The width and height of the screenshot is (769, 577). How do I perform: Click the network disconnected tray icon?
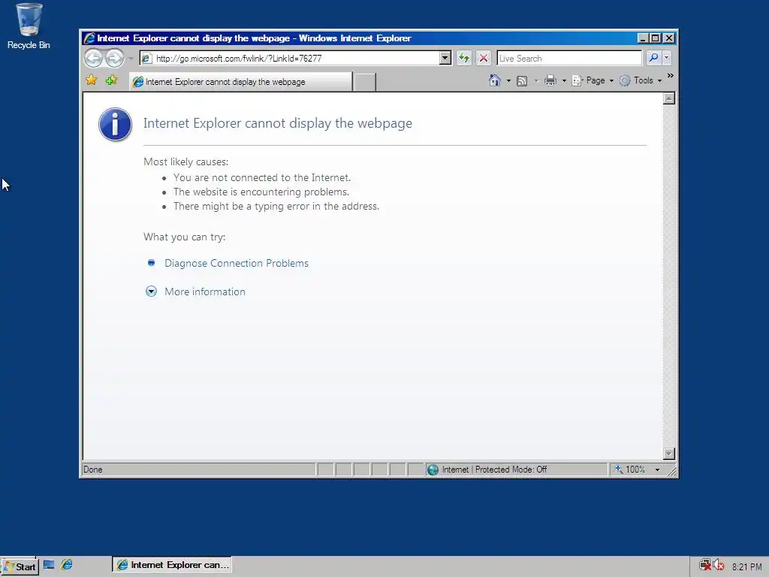click(x=705, y=565)
